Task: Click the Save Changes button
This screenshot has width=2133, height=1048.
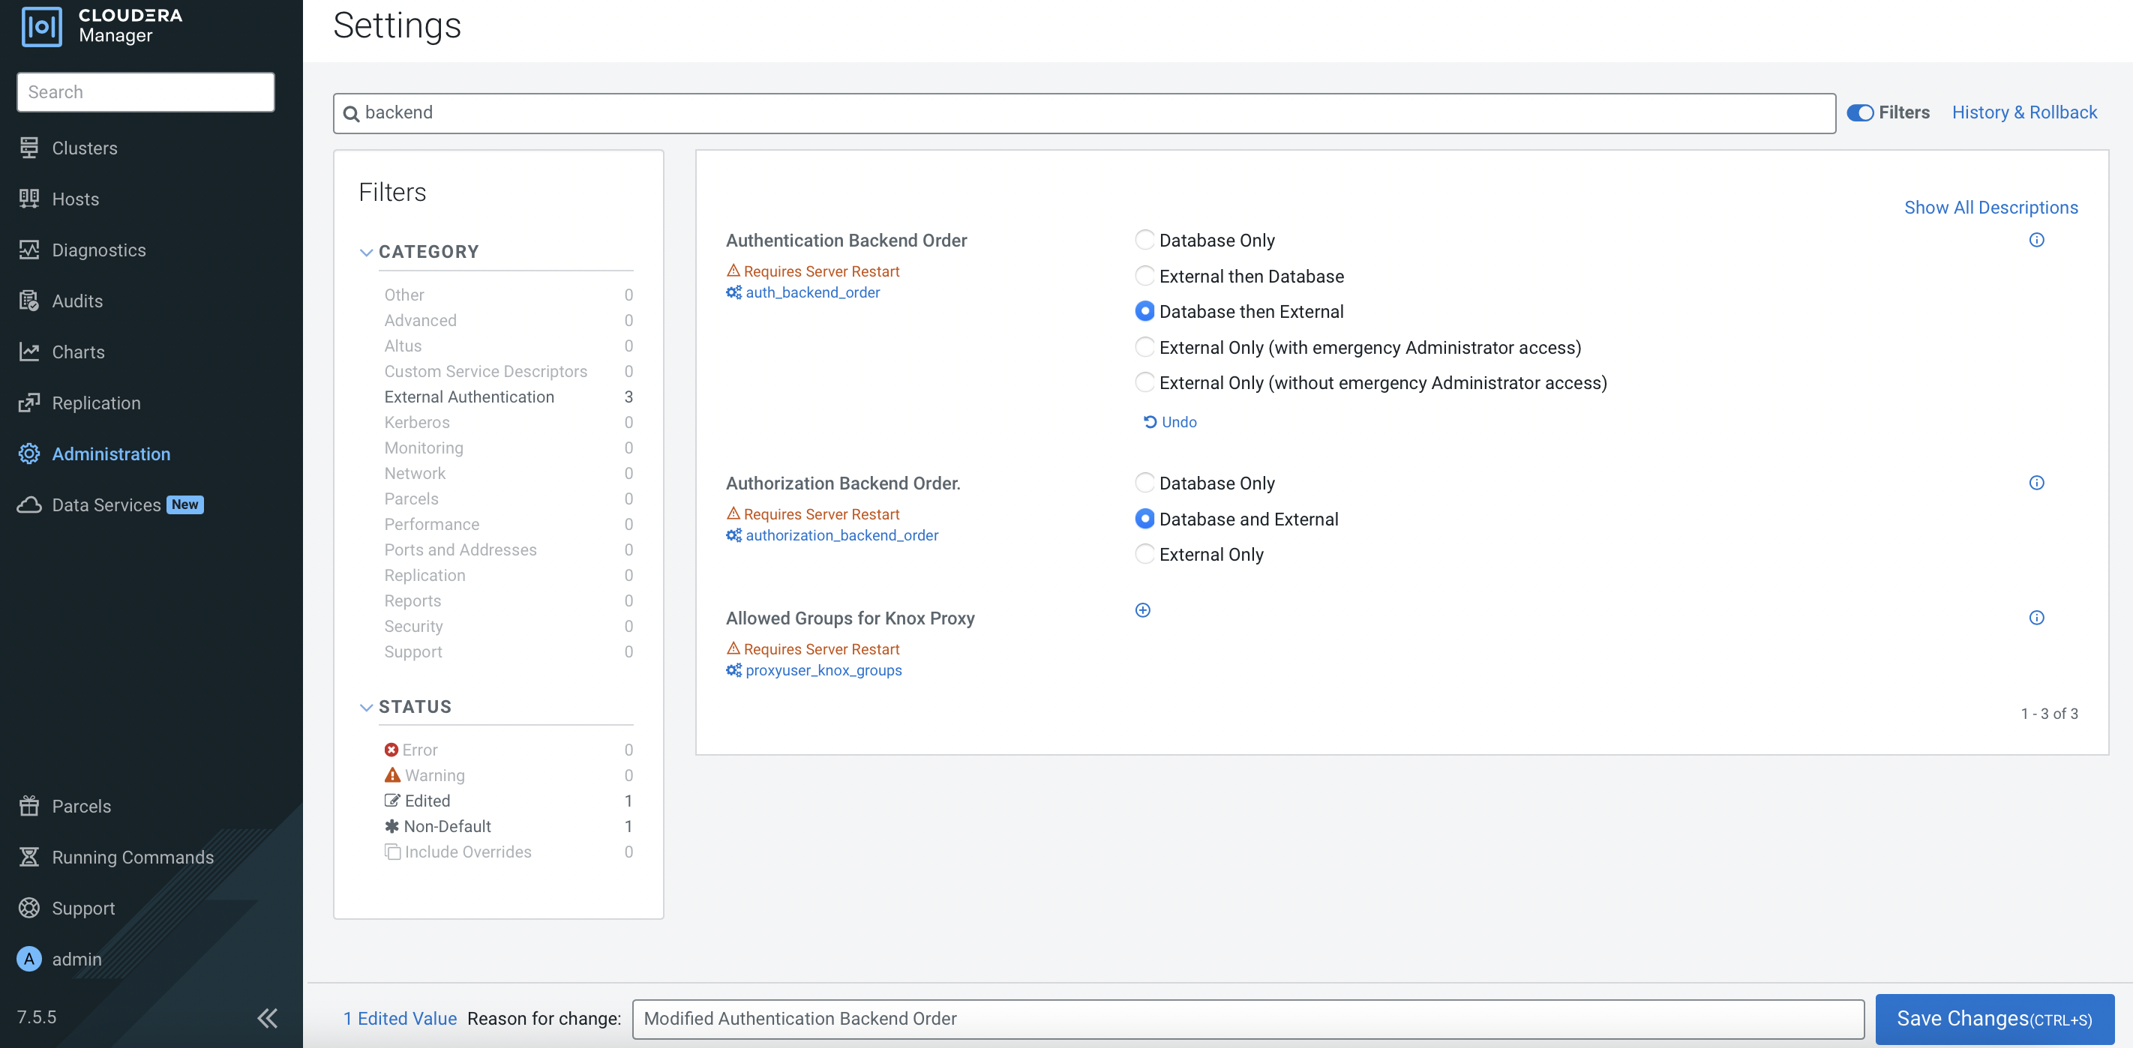Action: pos(1994,1018)
